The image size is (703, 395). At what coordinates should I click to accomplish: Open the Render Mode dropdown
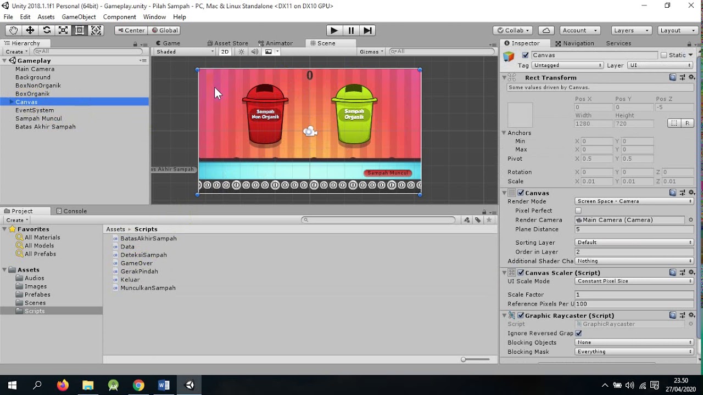(634, 201)
